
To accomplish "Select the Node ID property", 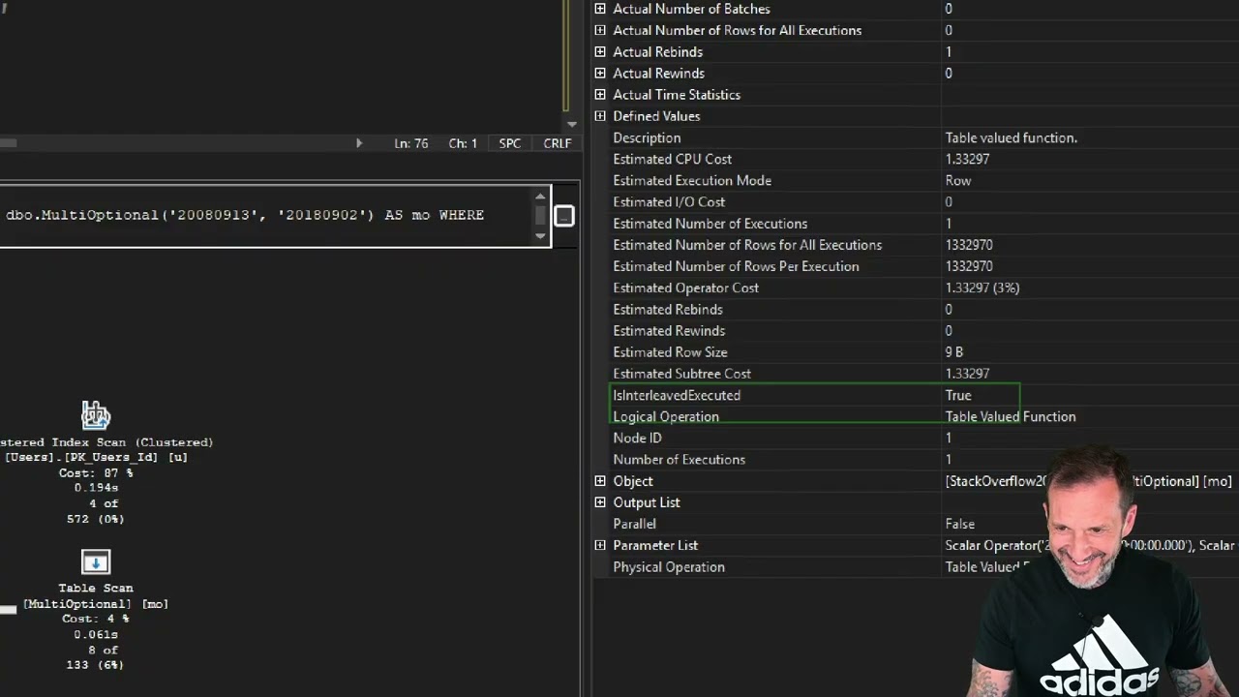I will tap(637, 438).
